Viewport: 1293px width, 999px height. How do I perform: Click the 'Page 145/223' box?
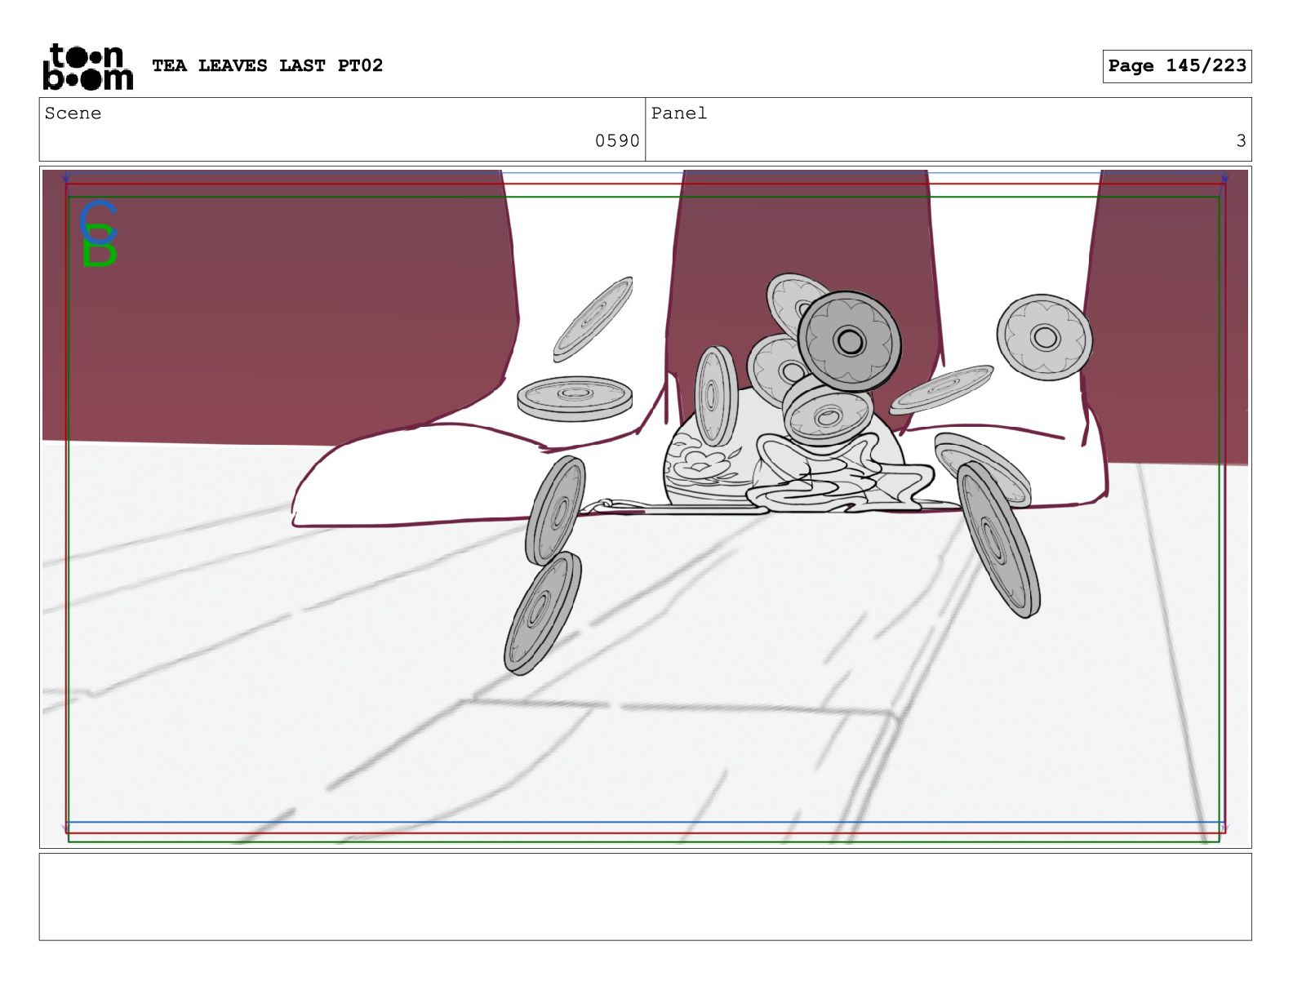[1176, 66]
